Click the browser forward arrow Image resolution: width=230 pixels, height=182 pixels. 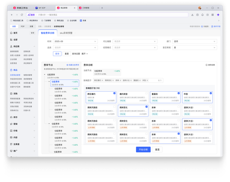pyautogui.click(x=17, y=15)
